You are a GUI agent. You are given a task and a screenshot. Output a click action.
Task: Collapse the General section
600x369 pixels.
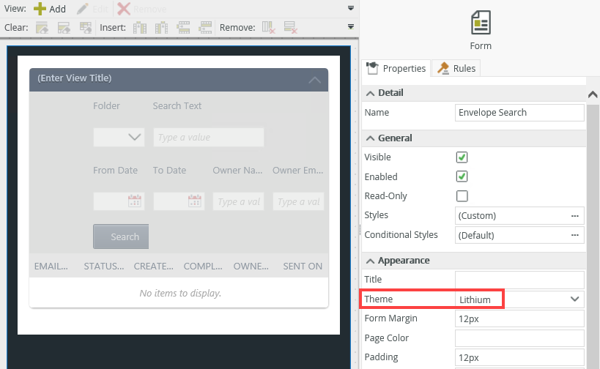[x=370, y=138]
